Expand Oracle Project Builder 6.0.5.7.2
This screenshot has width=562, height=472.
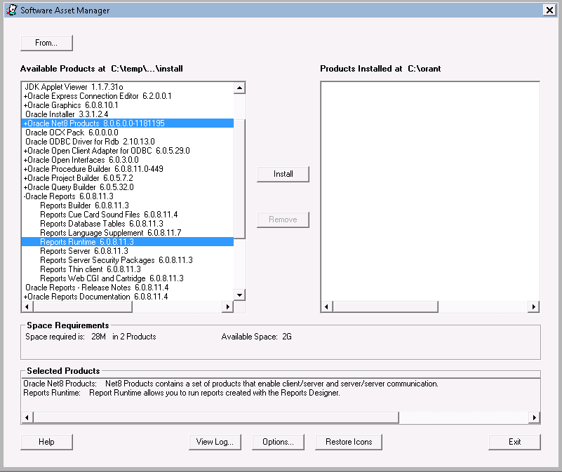pos(25,178)
